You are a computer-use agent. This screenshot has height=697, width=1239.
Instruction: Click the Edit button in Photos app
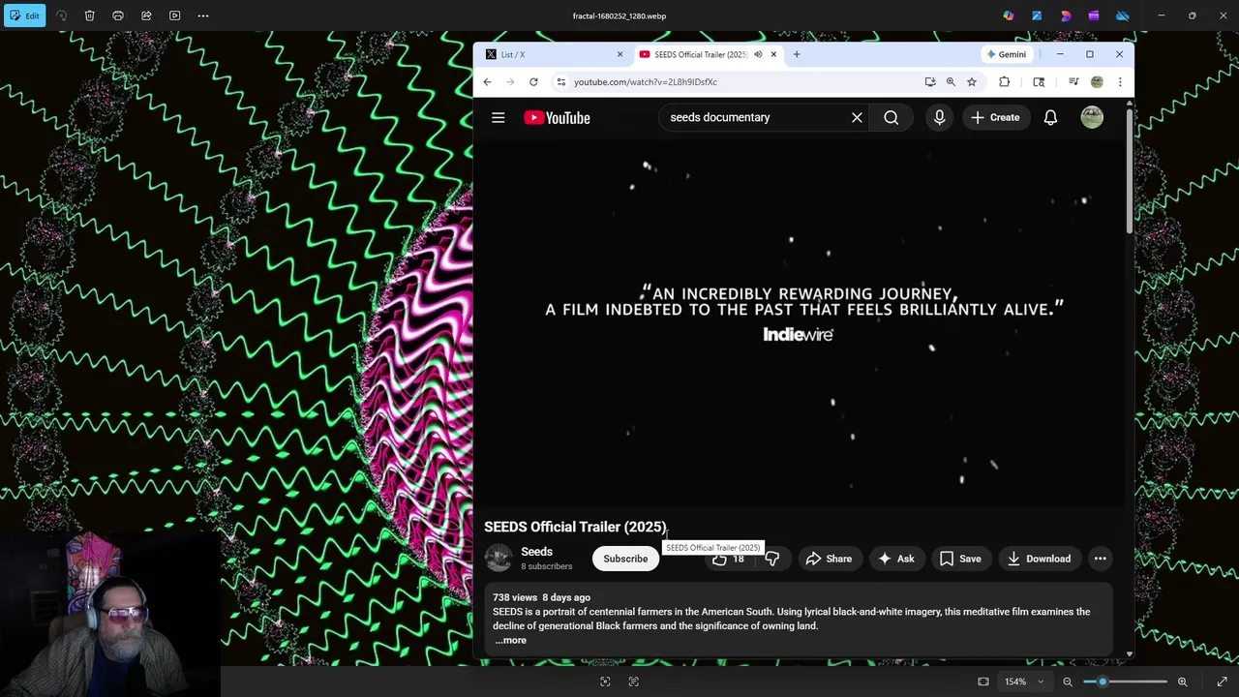(24, 15)
